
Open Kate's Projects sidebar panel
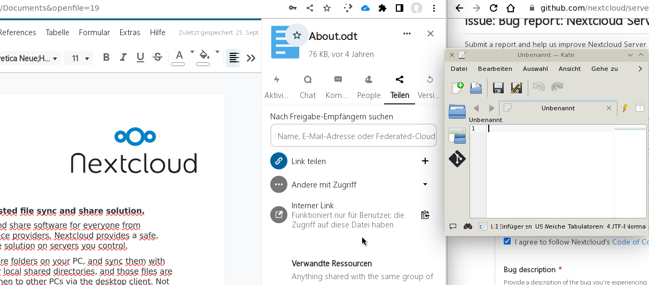tap(457, 136)
